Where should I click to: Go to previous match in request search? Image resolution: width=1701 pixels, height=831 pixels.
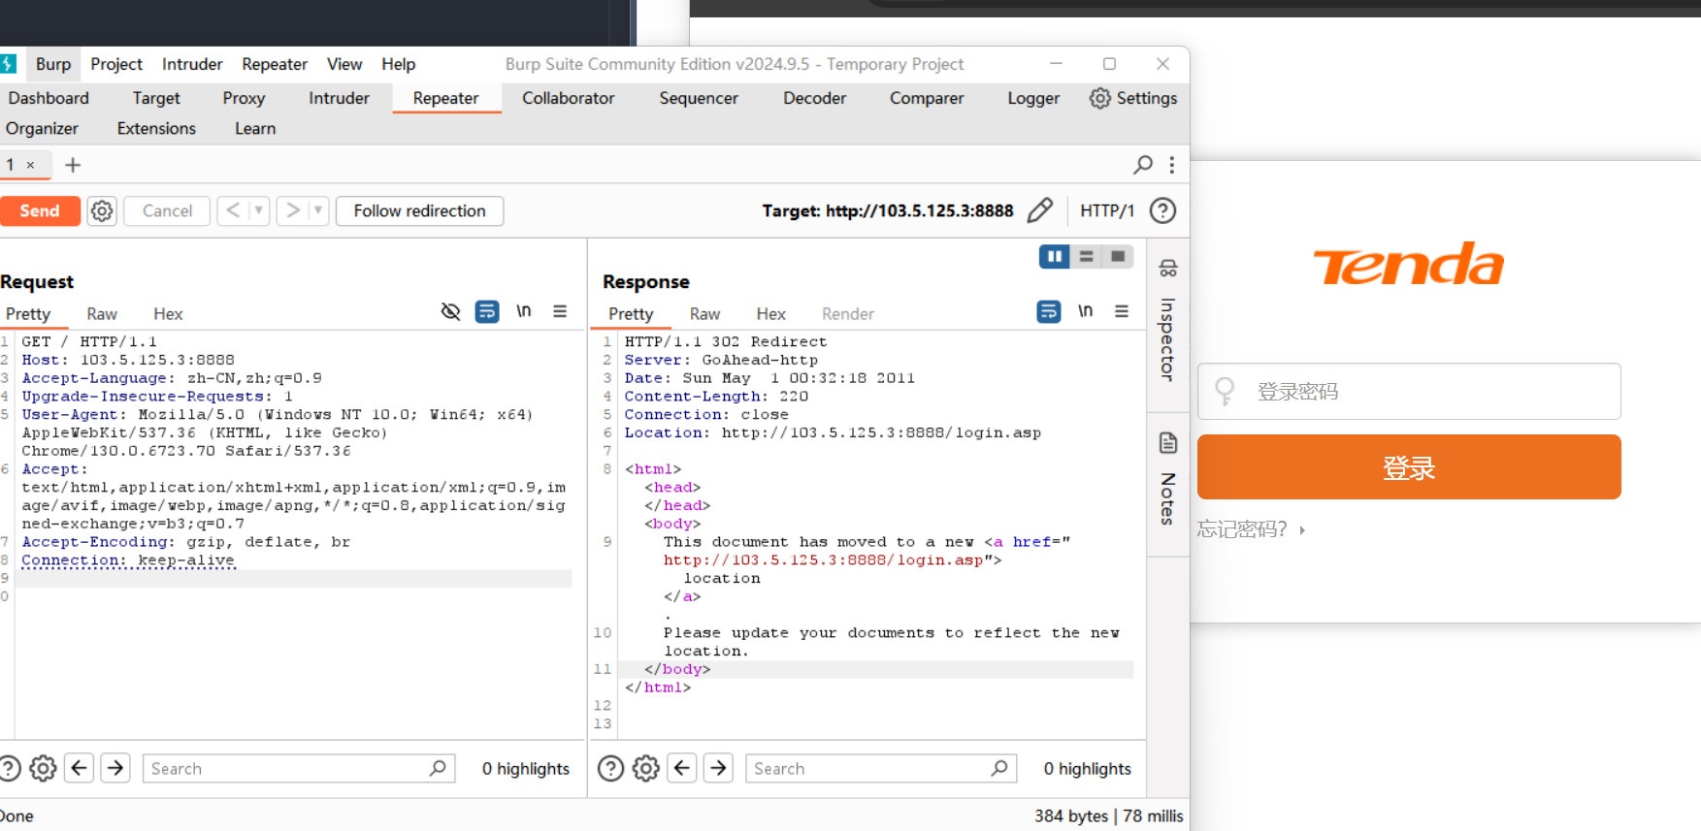tap(80, 769)
